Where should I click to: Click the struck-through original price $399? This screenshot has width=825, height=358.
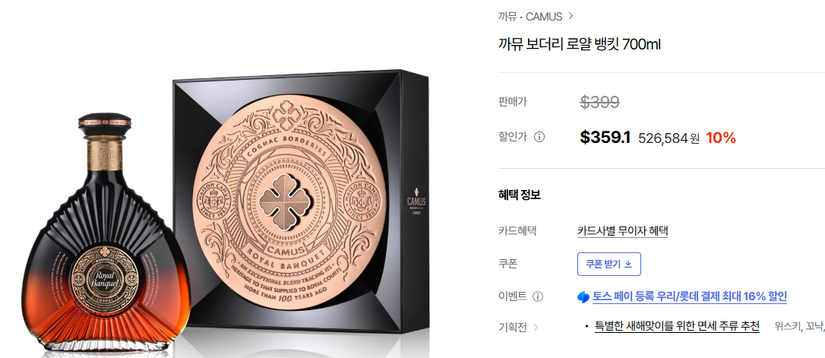click(600, 102)
